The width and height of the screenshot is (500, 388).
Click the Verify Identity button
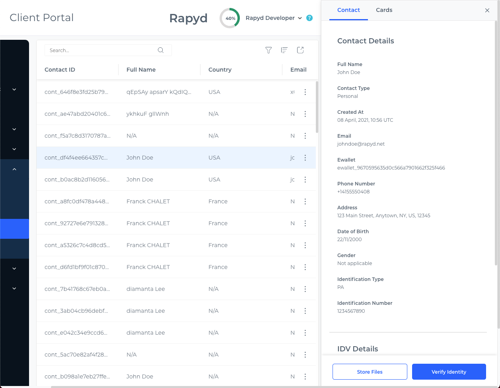[x=449, y=372]
